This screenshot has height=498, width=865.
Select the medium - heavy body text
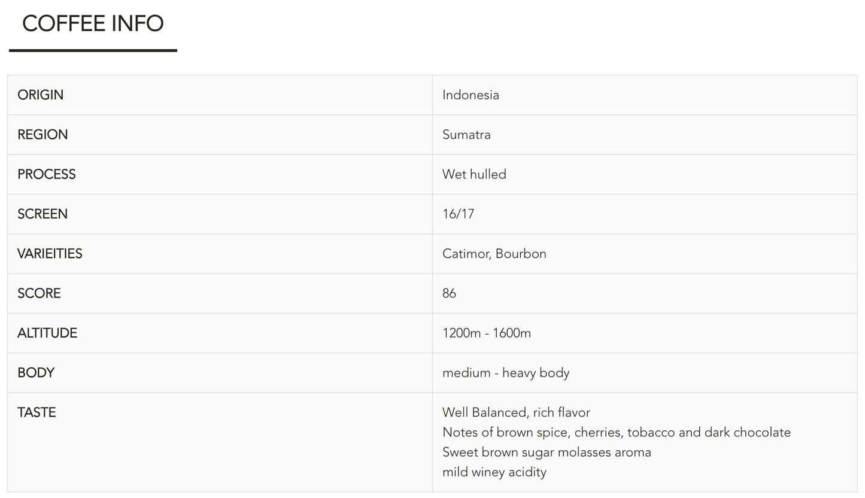coord(505,373)
